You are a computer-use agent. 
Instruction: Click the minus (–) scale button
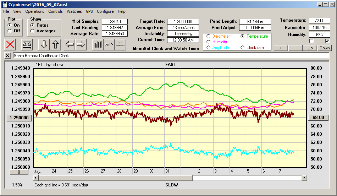[295, 48]
